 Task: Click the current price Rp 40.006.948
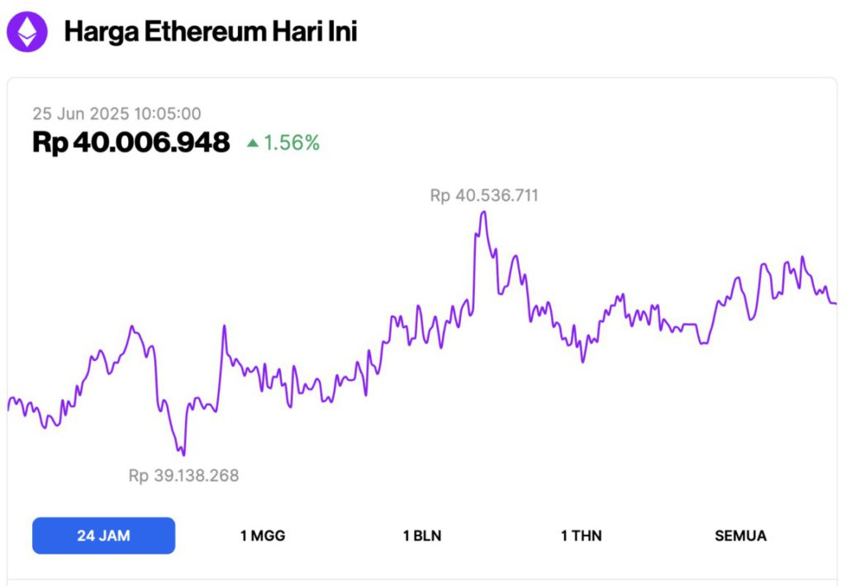pyautogui.click(x=130, y=141)
